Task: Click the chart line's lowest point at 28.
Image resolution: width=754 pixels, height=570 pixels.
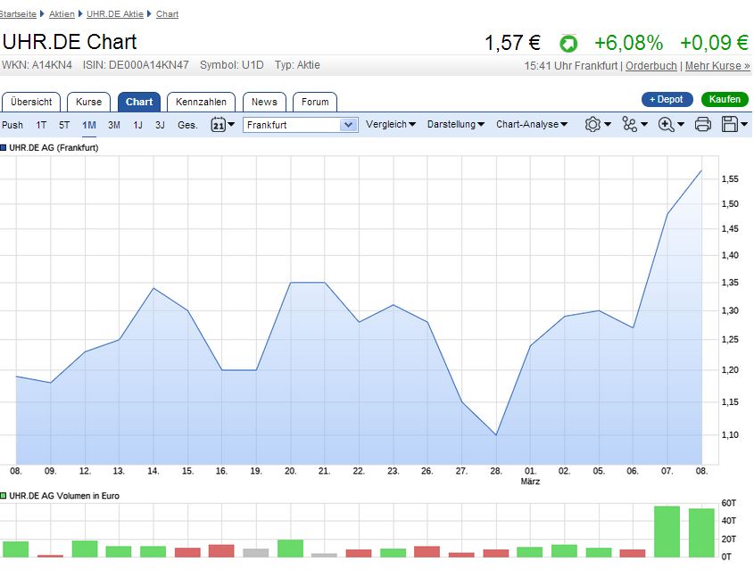Action: tap(496, 435)
